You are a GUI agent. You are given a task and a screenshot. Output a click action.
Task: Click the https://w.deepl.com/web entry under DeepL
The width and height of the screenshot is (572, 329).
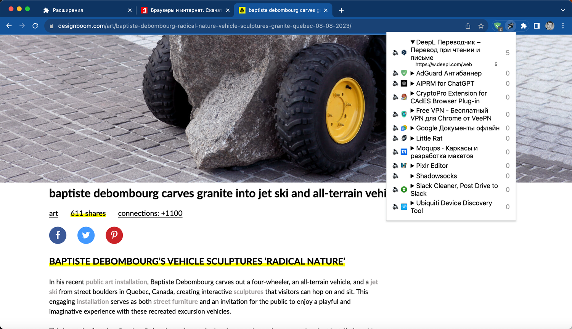[443, 64]
